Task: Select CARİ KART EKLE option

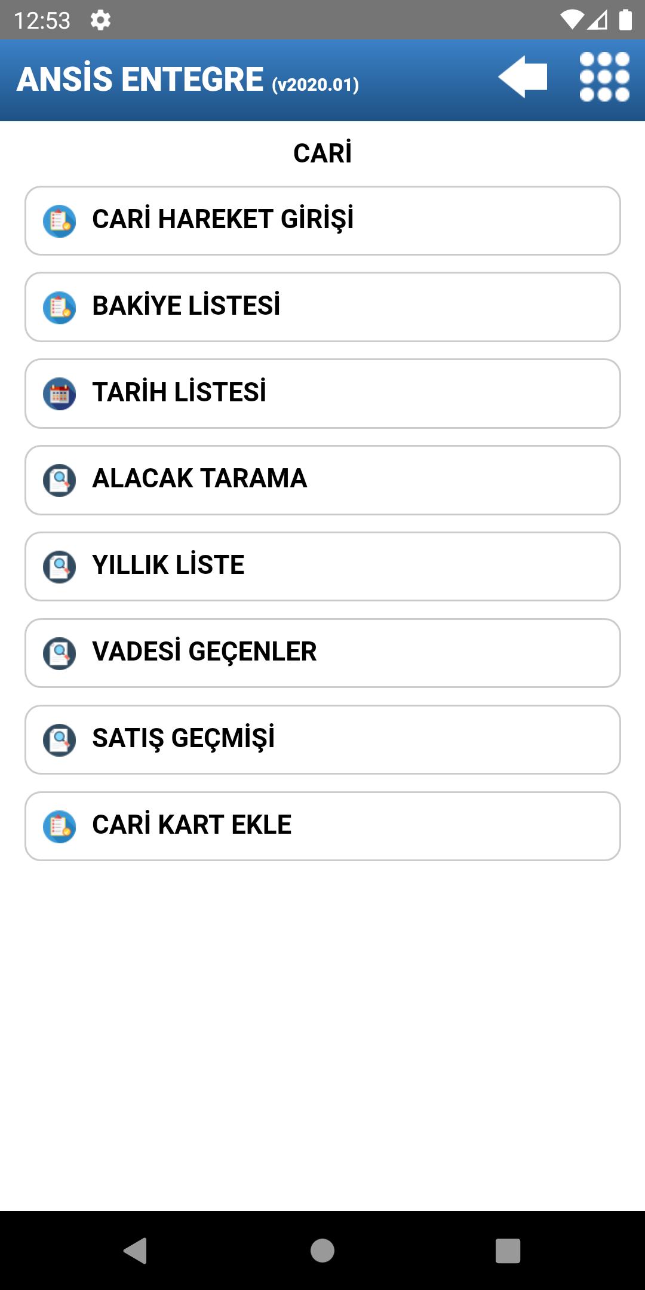Action: (x=322, y=827)
